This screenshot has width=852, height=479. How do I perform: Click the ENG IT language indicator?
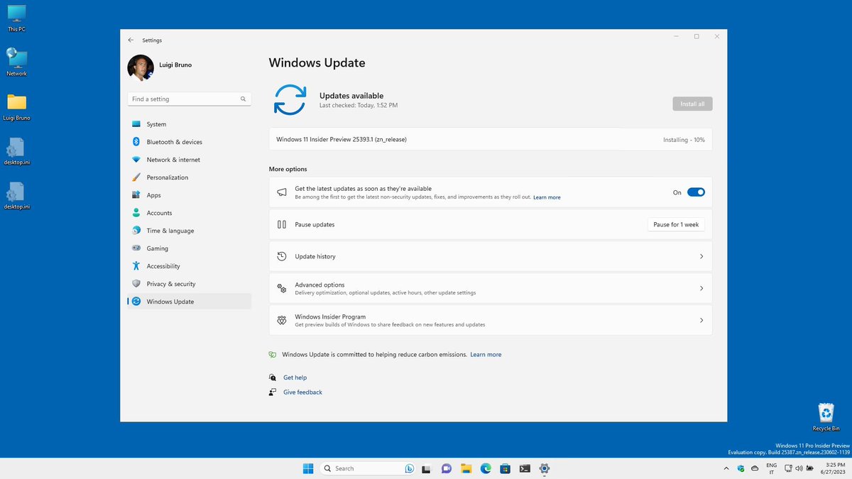tap(772, 468)
